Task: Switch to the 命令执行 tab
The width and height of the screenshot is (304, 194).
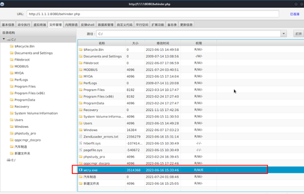Action: pos(24,25)
